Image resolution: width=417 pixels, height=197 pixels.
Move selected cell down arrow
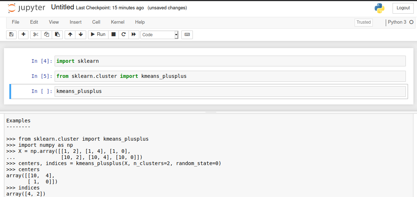80,34
